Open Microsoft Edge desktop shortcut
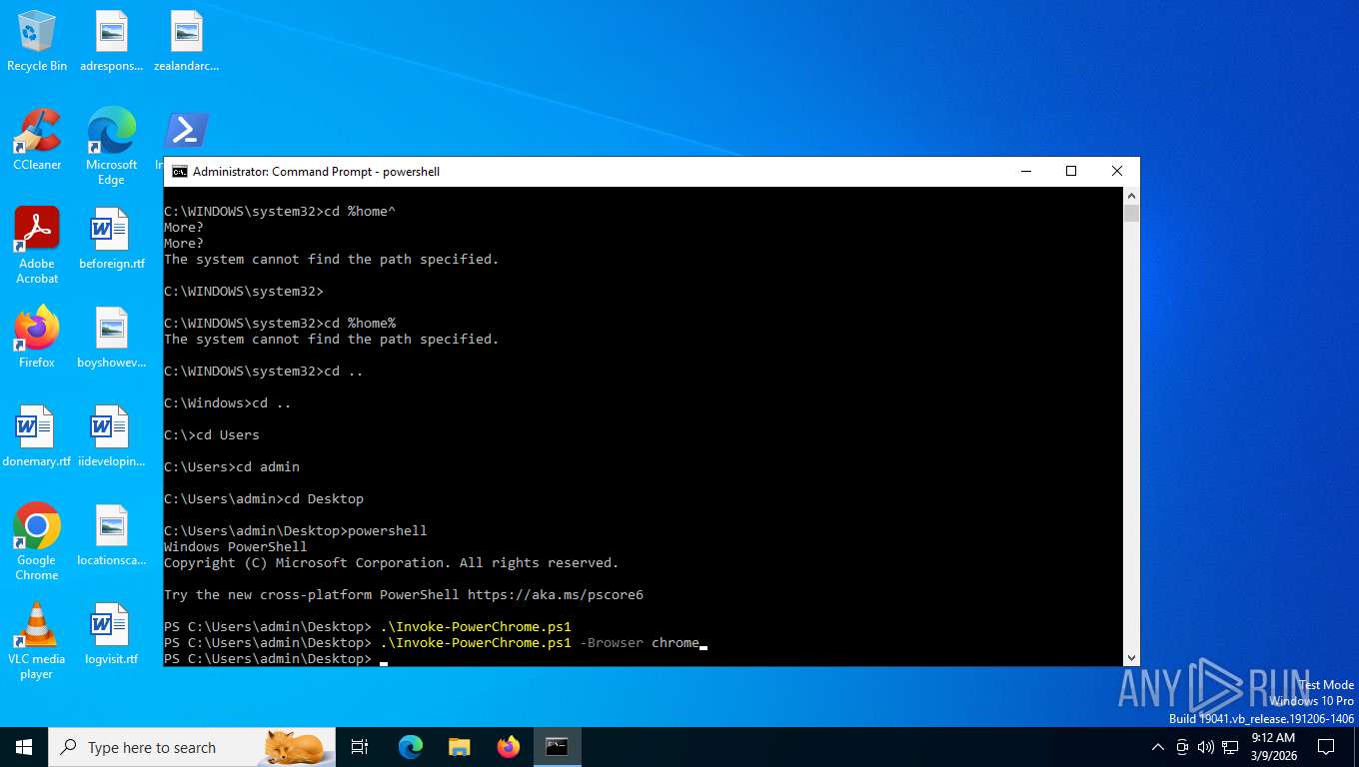Image resolution: width=1359 pixels, height=767 pixels. [x=111, y=147]
